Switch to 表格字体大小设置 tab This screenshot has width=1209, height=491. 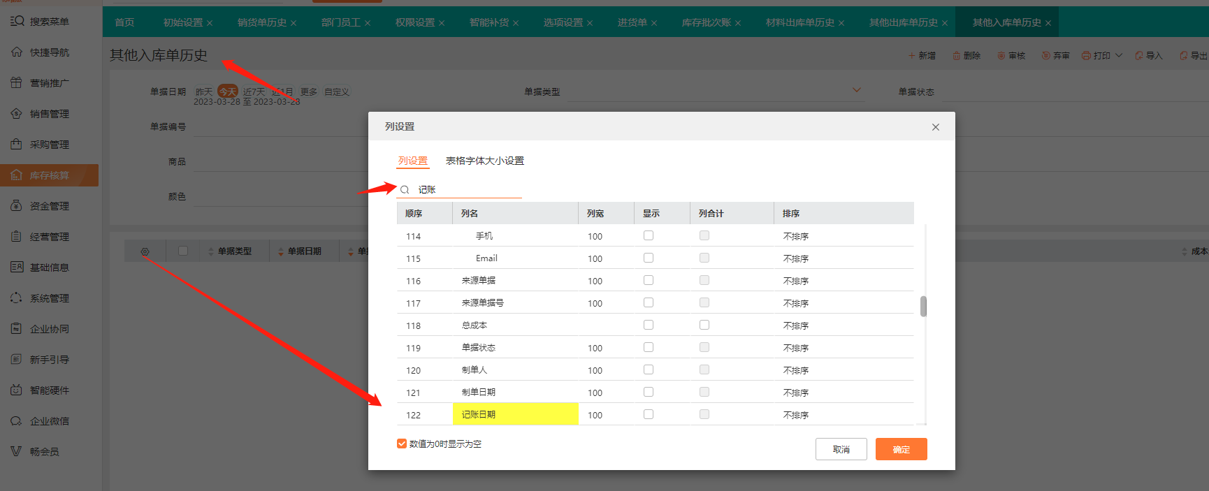click(485, 161)
